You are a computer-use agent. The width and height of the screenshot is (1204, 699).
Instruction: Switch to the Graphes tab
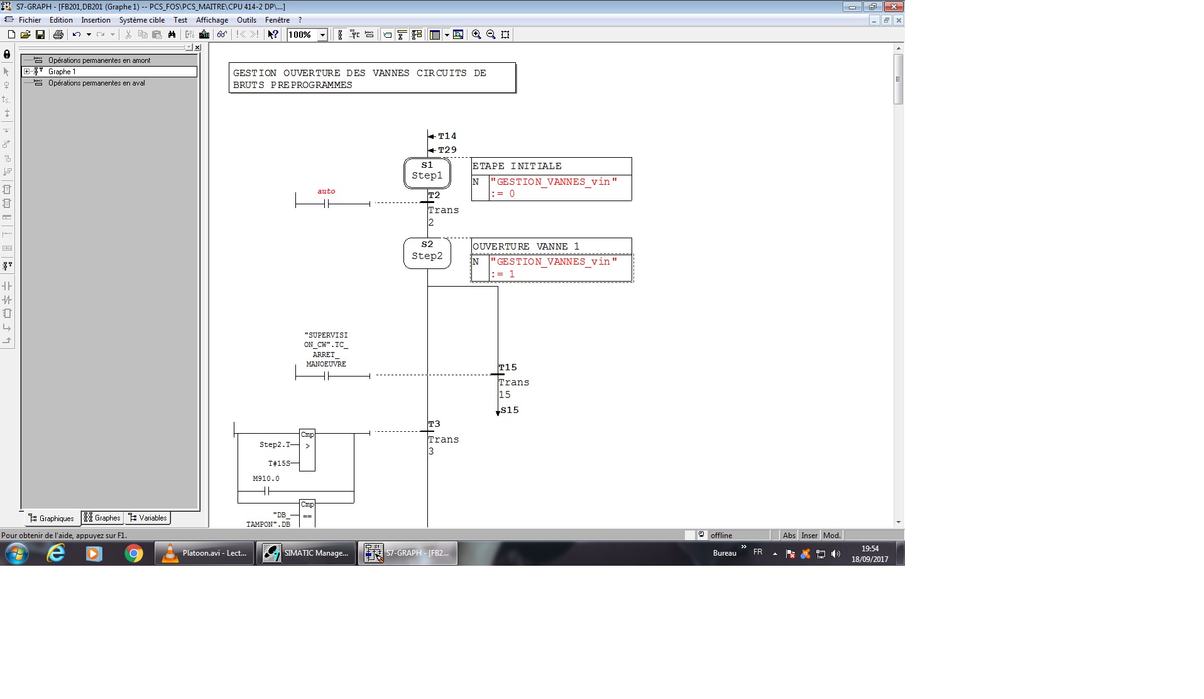[x=102, y=518]
